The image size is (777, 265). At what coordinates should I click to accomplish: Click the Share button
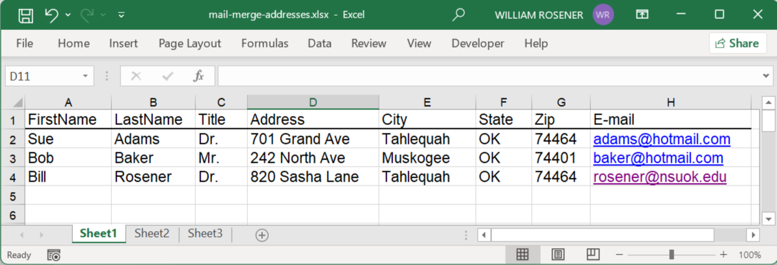click(x=737, y=44)
